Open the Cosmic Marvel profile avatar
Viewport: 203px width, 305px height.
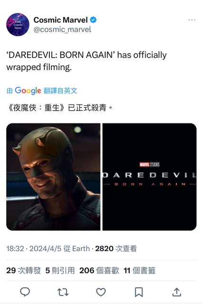18,24
